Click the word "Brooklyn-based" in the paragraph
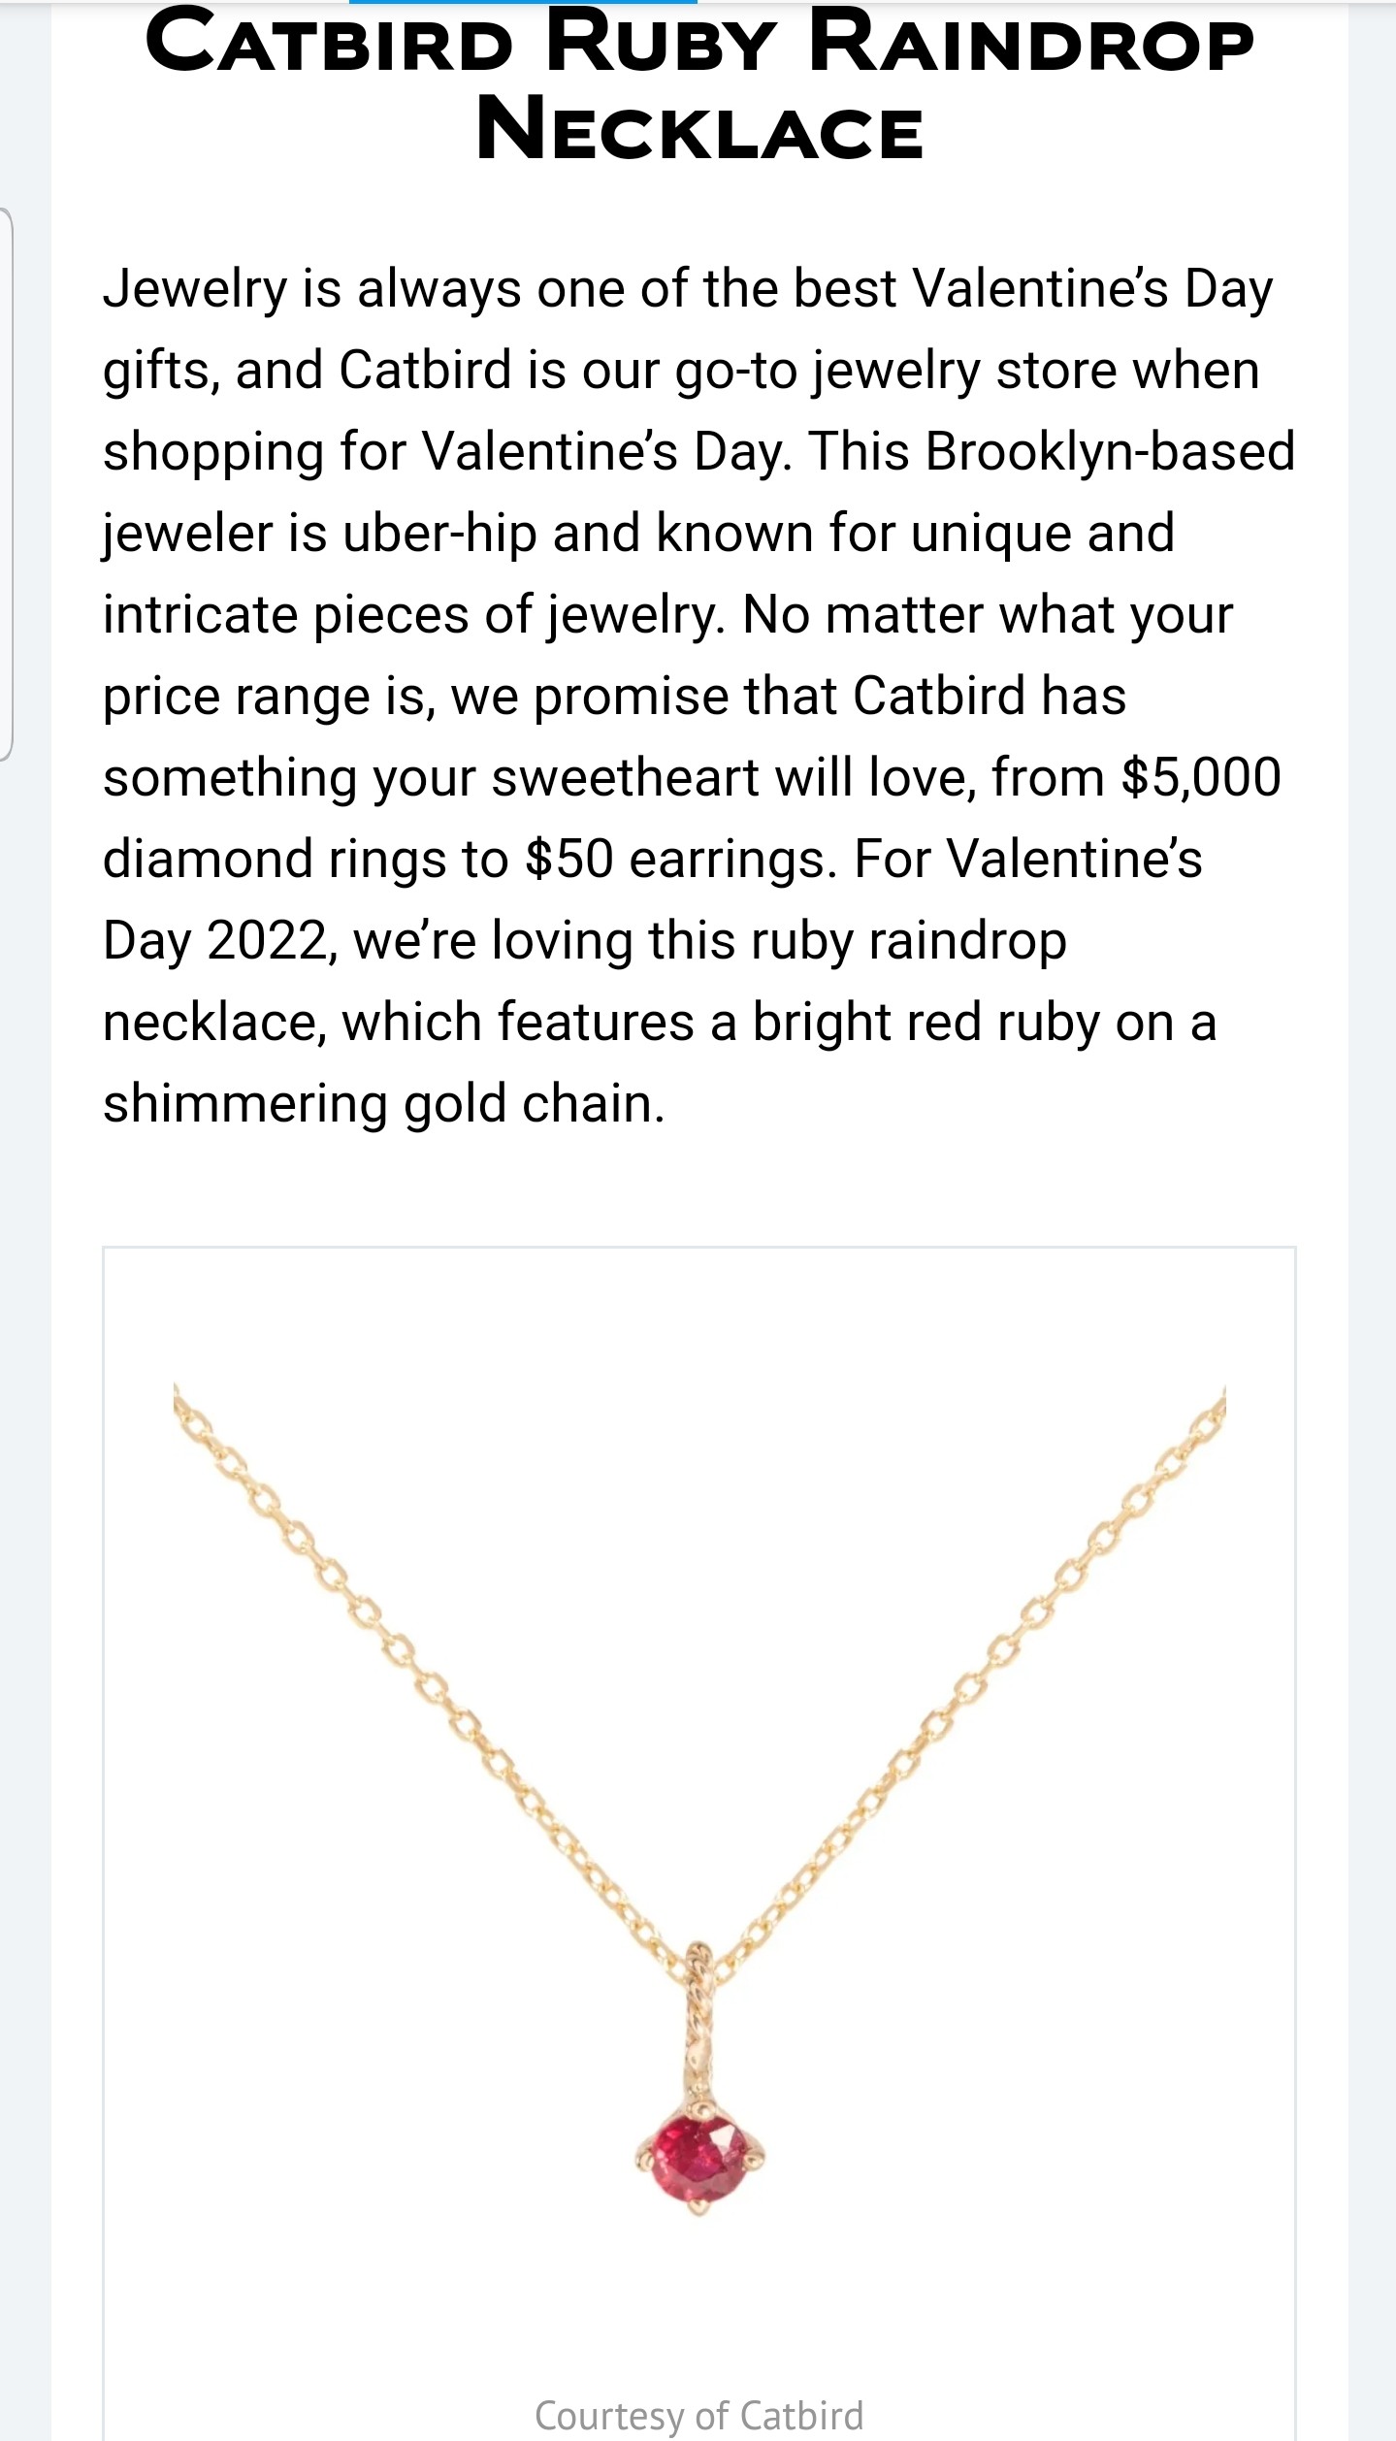1396x2441 pixels. [x=1110, y=452]
